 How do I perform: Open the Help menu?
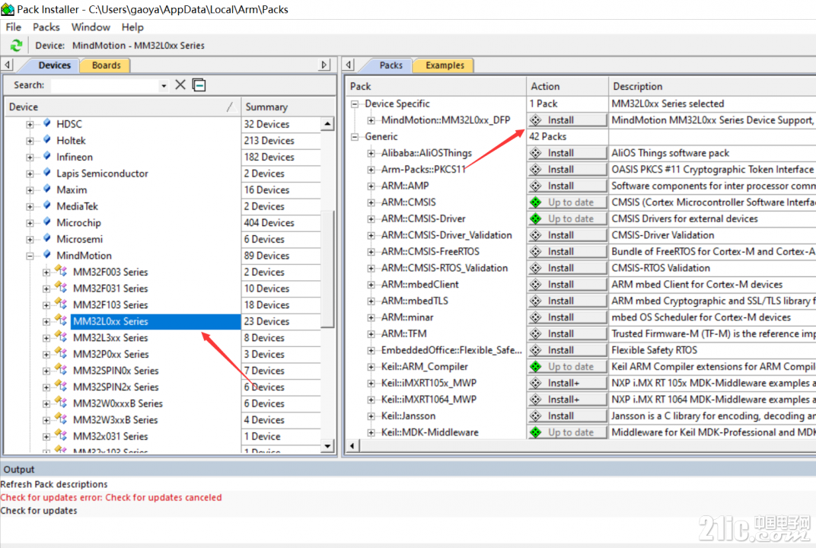(x=132, y=27)
